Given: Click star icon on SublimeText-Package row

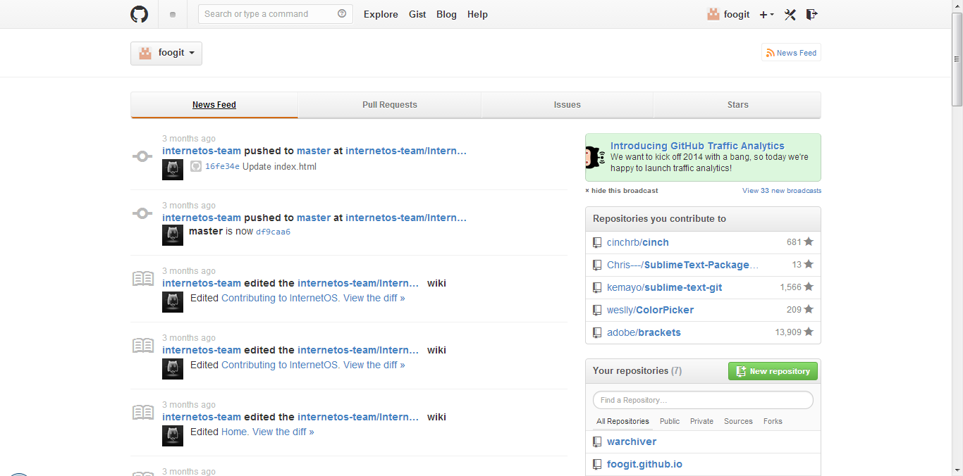Looking at the screenshot, I should point(809,264).
